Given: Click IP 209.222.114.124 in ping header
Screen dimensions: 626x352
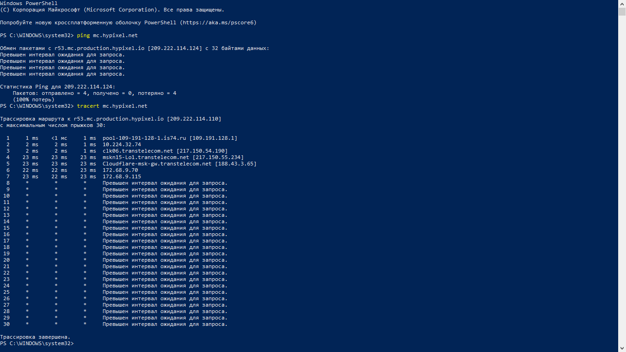Looking at the screenshot, I should click(175, 48).
